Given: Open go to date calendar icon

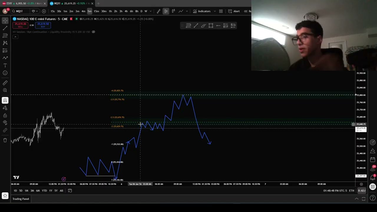Looking at the screenshot, I should (x=70, y=191).
